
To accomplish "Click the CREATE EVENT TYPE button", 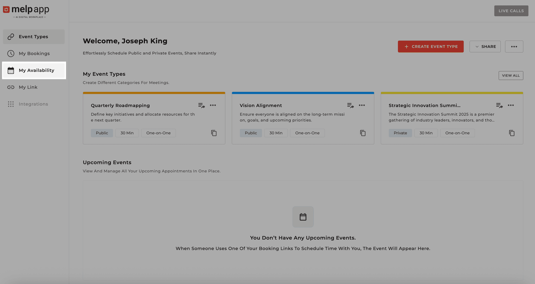I will pyautogui.click(x=431, y=46).
